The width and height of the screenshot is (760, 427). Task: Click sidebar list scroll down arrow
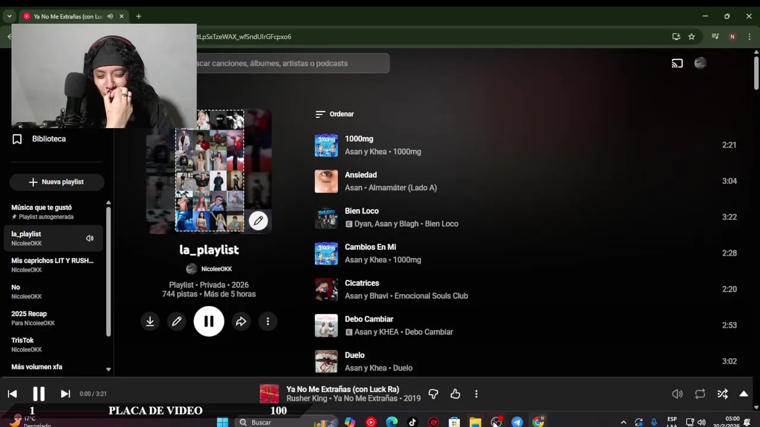[108, 369]
